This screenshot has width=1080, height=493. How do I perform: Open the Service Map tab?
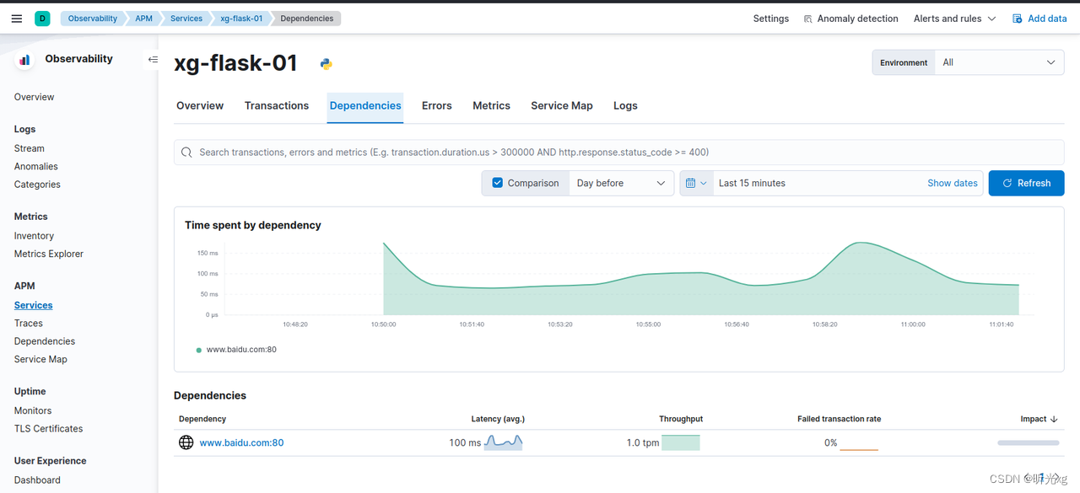coord(561,105)
